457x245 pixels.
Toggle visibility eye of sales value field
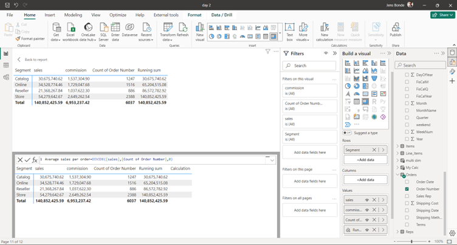tap(367, 200)
